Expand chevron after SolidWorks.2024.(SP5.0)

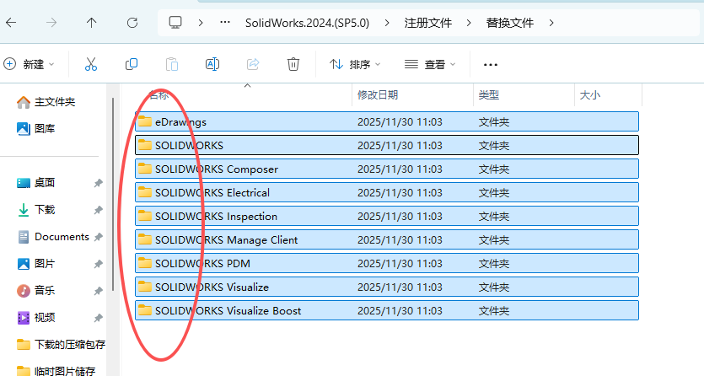tap(387, 23)
